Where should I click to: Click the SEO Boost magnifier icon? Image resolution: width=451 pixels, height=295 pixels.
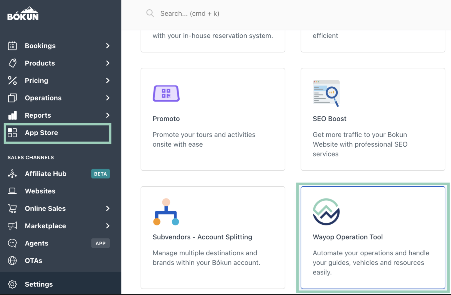click(x=326, y=93)
